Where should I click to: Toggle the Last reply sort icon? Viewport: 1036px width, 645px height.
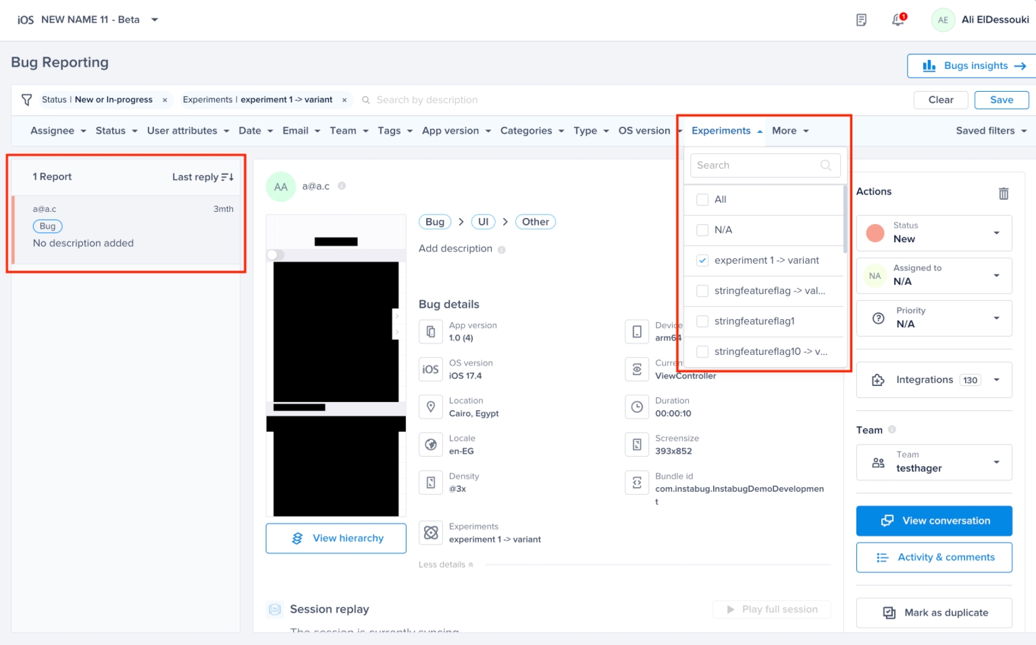[x=228, y=177]
